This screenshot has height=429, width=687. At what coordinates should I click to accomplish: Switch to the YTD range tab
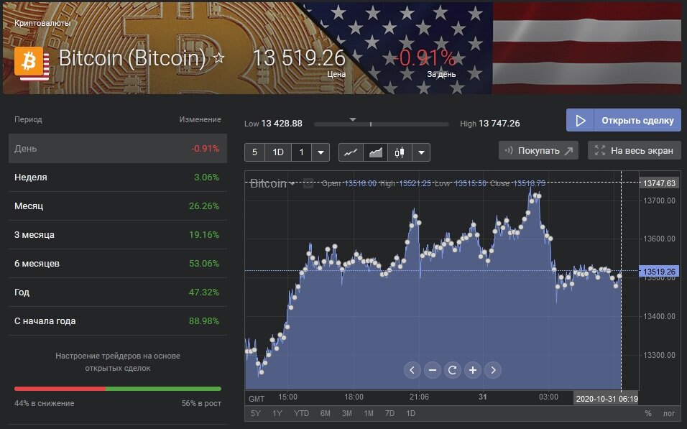click(x=302, y=413)
